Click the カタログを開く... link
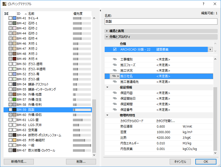 pyautogui.click(x=165, y=121)
